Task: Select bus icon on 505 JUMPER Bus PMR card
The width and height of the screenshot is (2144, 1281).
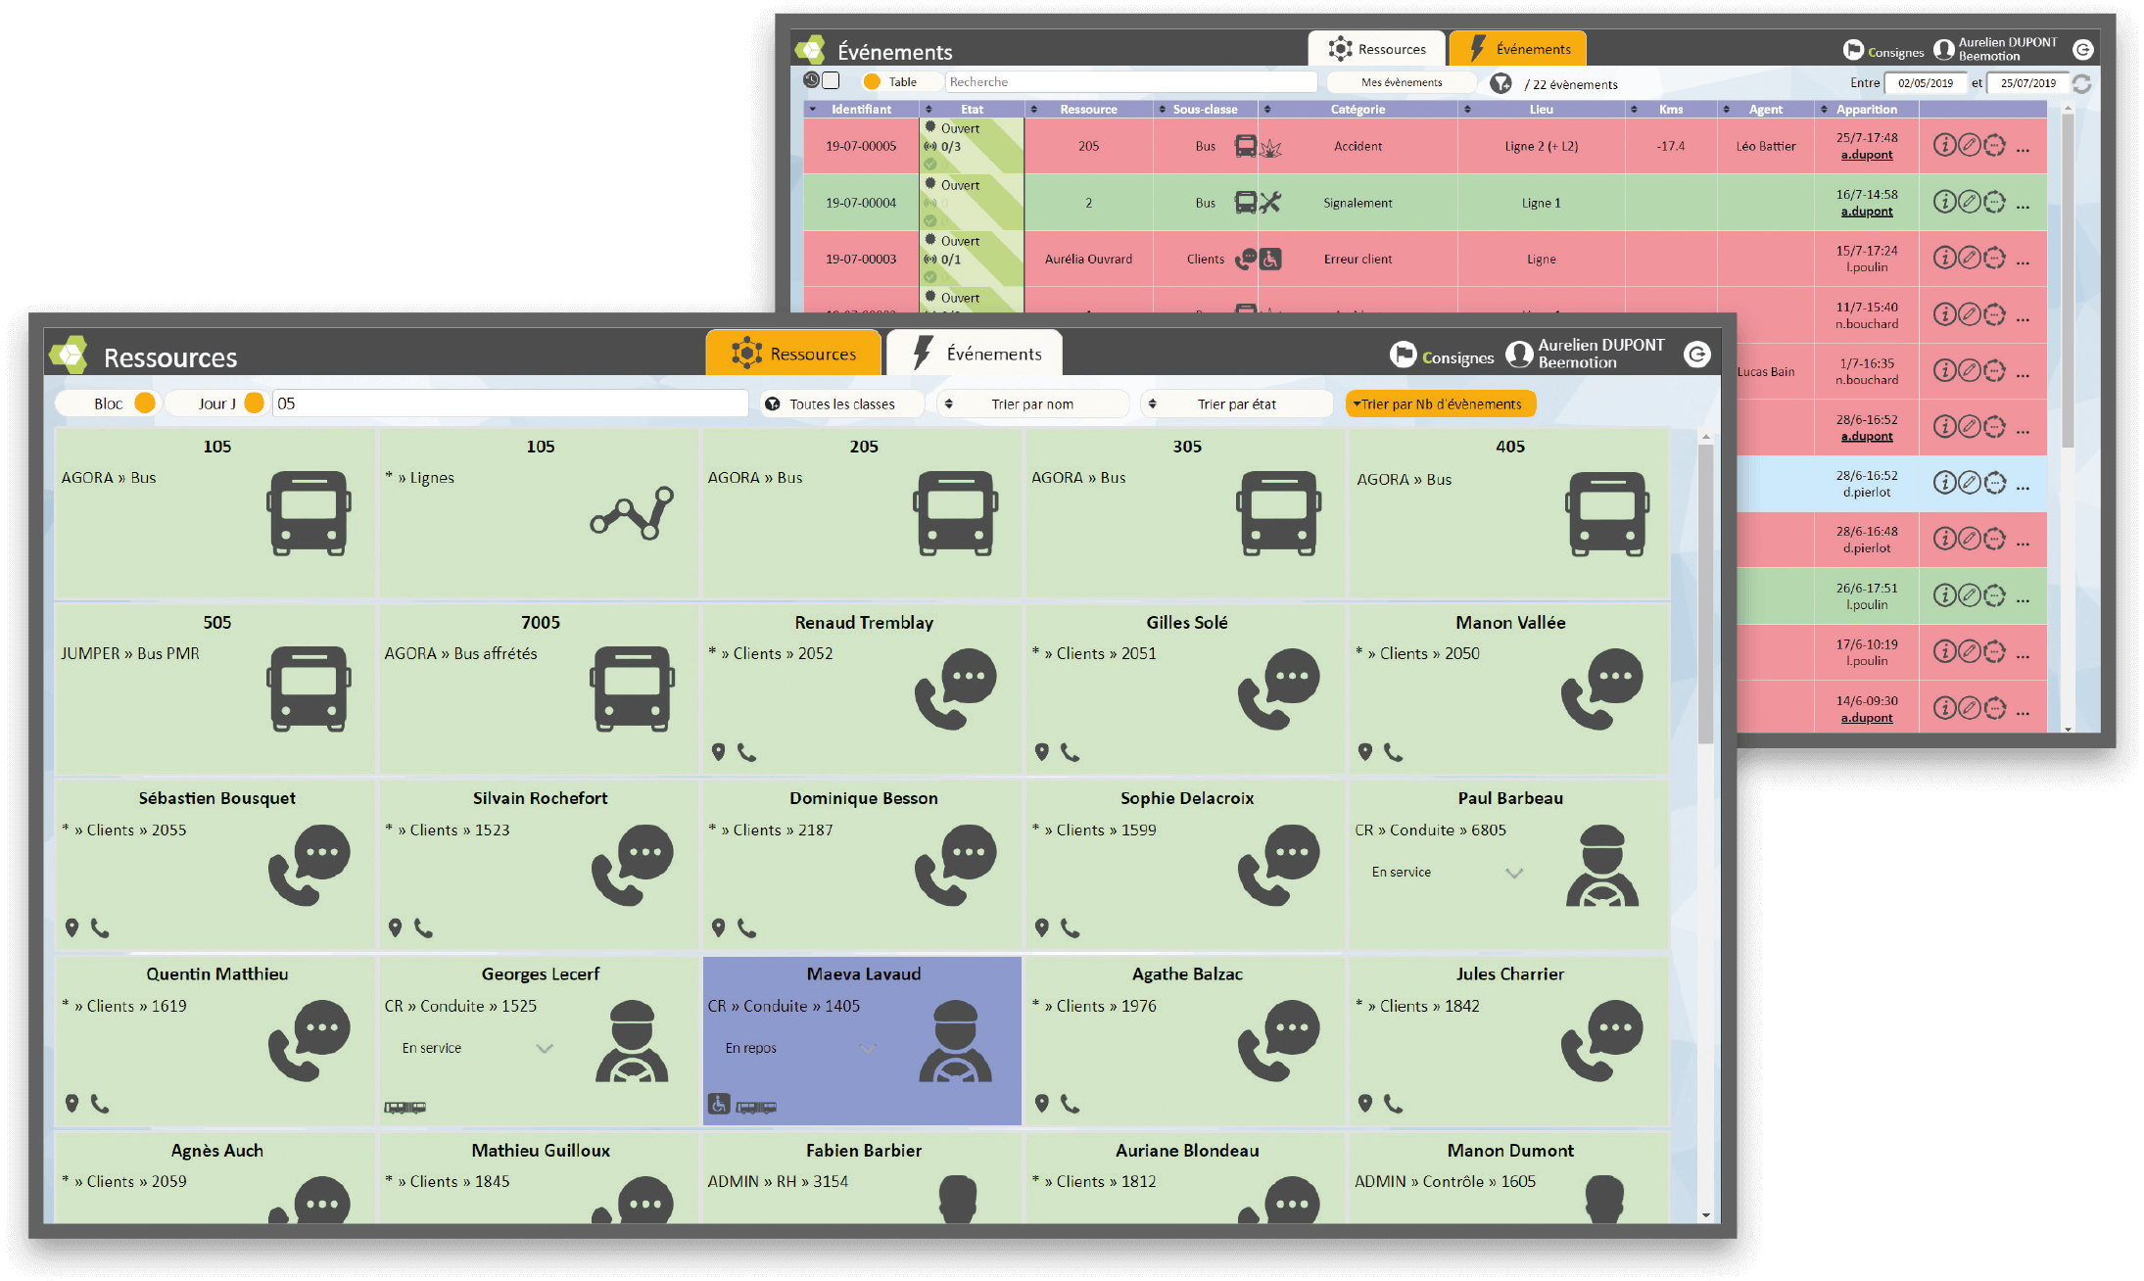Action: pyautogui.click(x=309, y=688)
